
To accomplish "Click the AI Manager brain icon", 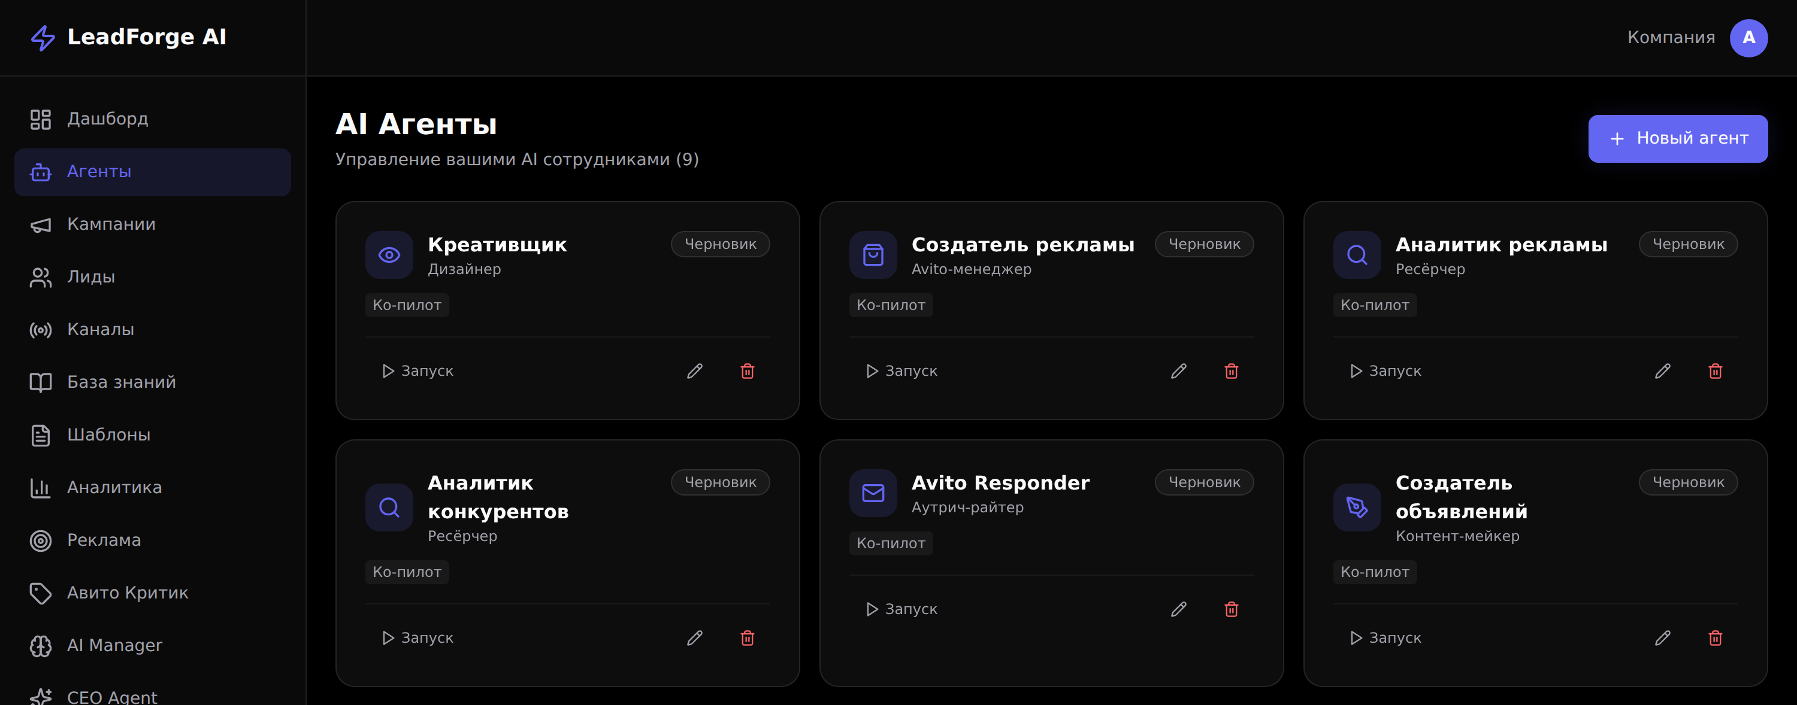I will click(41, 646).
